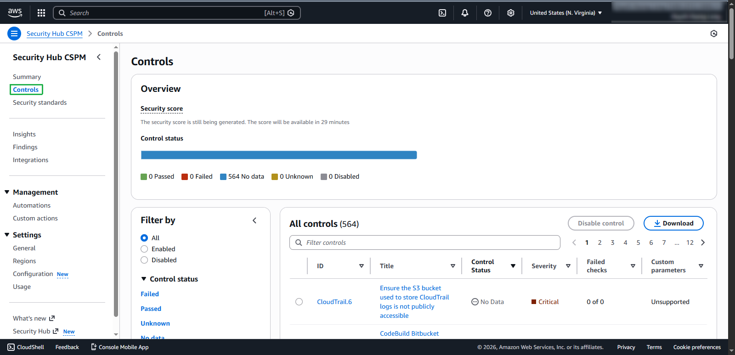Collapse the Control status filter section
This screenshot has height=355, width=735.
[144, 279]
